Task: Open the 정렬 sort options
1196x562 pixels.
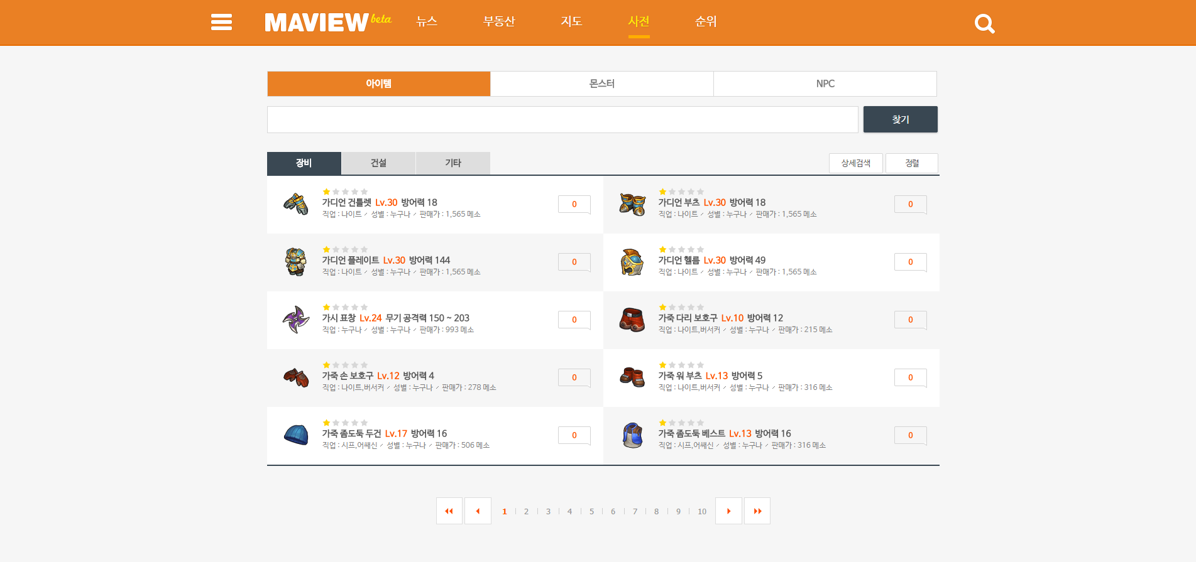Action: [911, 163]
